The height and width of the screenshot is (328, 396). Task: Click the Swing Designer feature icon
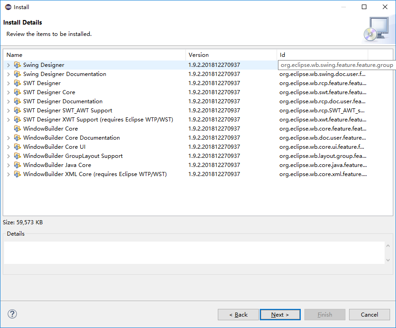[17, 65]
